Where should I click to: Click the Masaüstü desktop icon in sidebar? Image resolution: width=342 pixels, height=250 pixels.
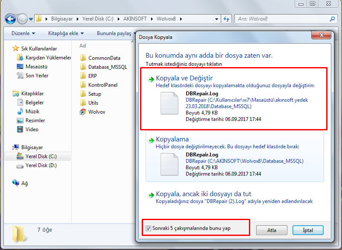pos(20,67)
